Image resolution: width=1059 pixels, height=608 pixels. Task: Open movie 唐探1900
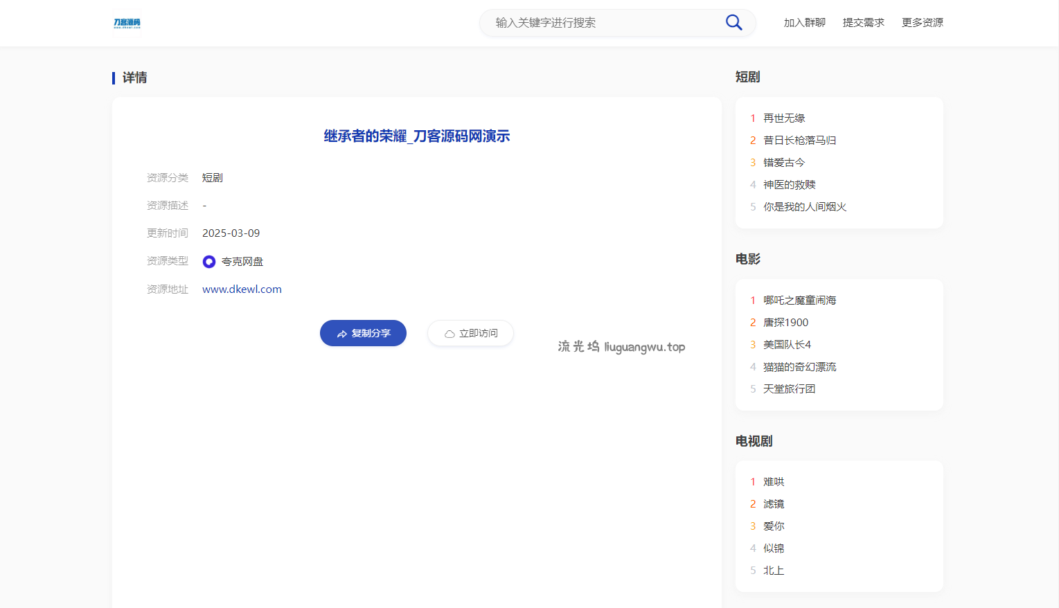[x=785, y=323]
